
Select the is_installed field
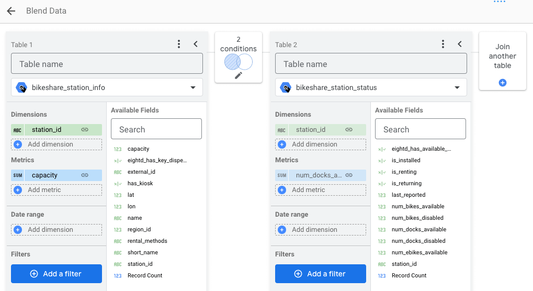pyautogui.click(x=406, y=161)
